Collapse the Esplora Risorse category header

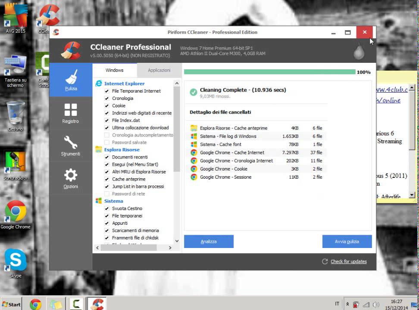coord(122,150)
